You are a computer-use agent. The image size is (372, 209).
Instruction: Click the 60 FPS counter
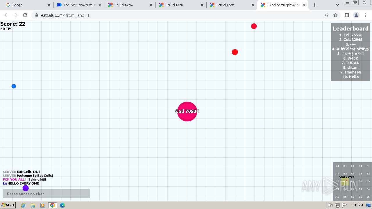pyautogui.click(x=6, y=29)
